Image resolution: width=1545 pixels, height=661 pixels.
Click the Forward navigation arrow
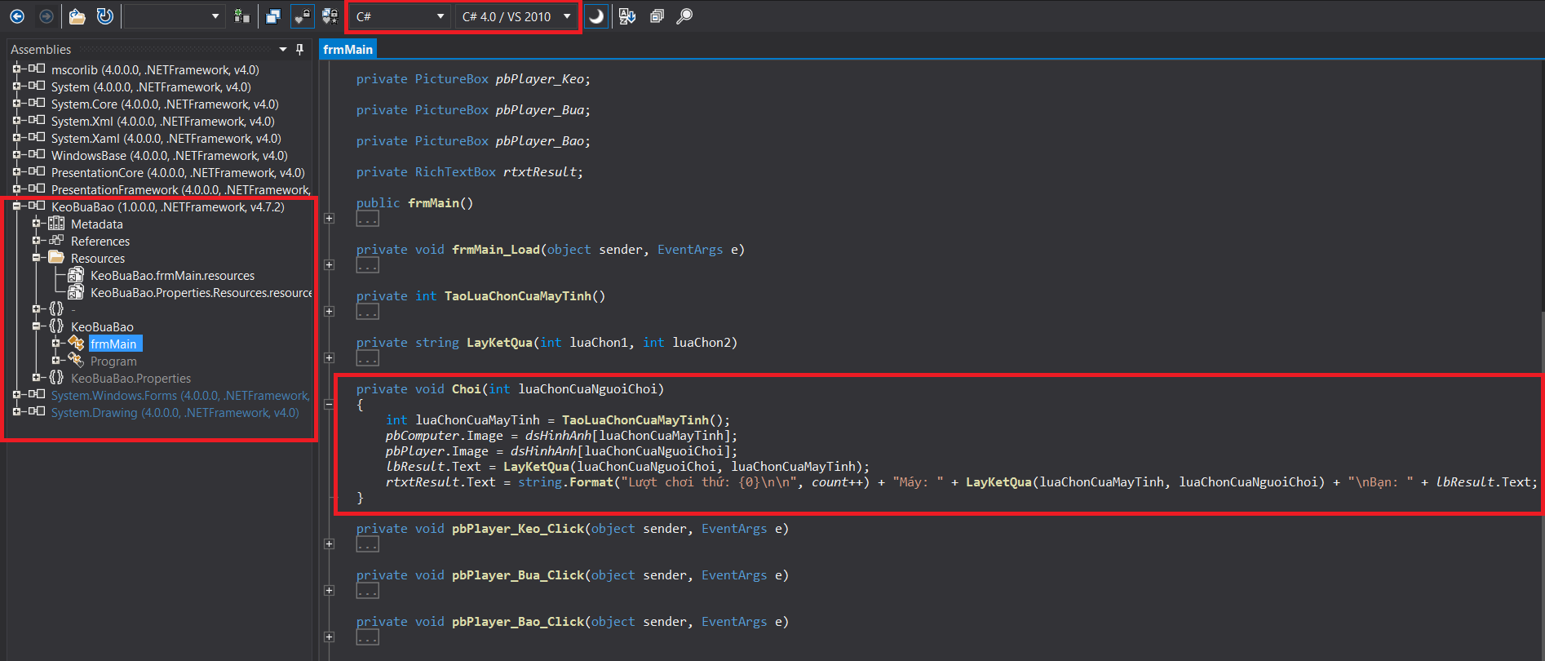[x=46, y=16]
